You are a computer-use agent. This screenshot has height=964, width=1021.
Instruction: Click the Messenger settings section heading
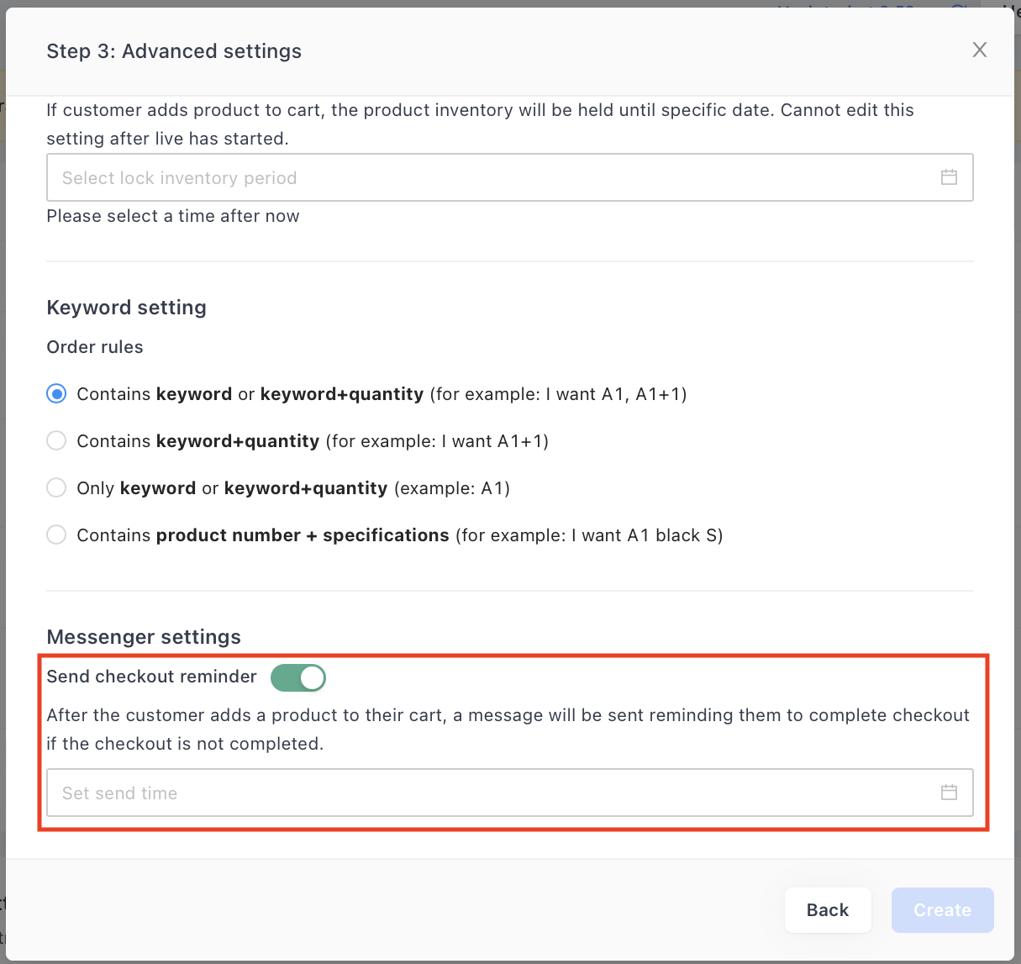[143, 636]
